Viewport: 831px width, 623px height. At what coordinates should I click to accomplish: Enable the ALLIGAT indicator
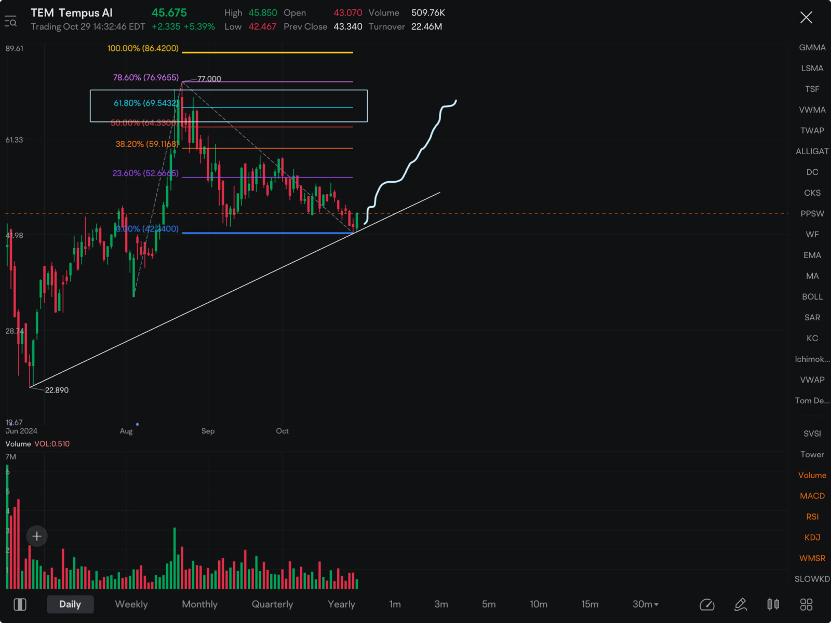coord(812,151)
